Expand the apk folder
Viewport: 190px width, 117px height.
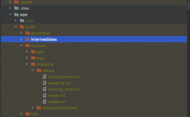coord(27,52)
